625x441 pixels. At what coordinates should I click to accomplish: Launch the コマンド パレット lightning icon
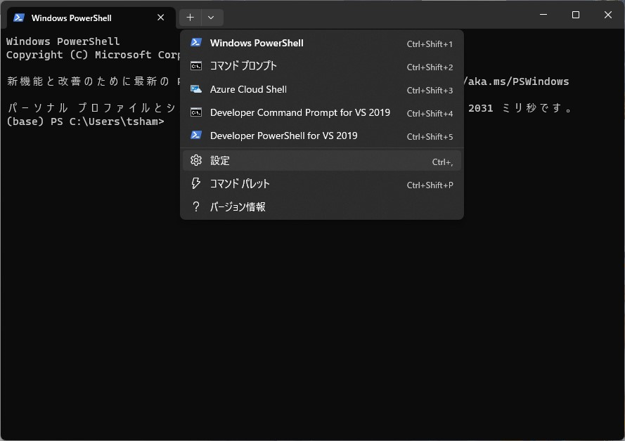(195, 183)
